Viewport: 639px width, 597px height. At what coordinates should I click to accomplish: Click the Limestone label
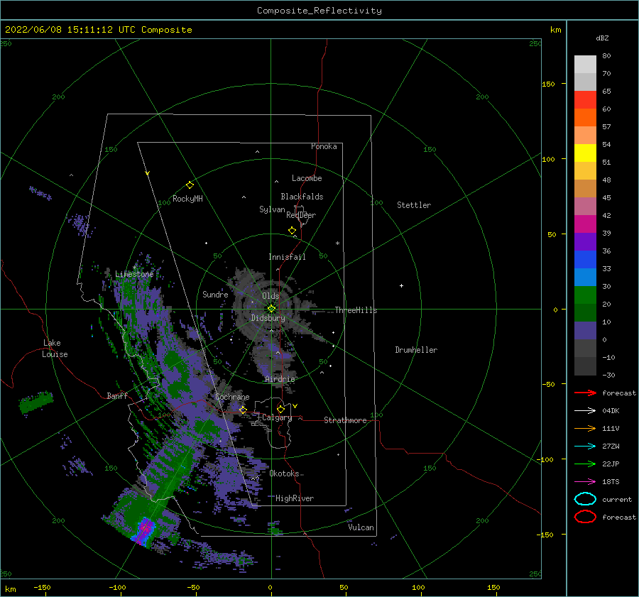coord(134,274)
